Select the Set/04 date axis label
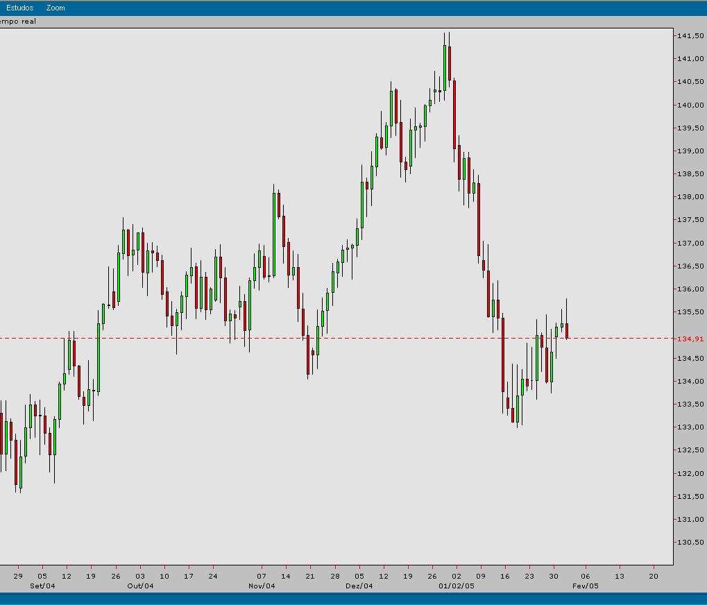 42,585
